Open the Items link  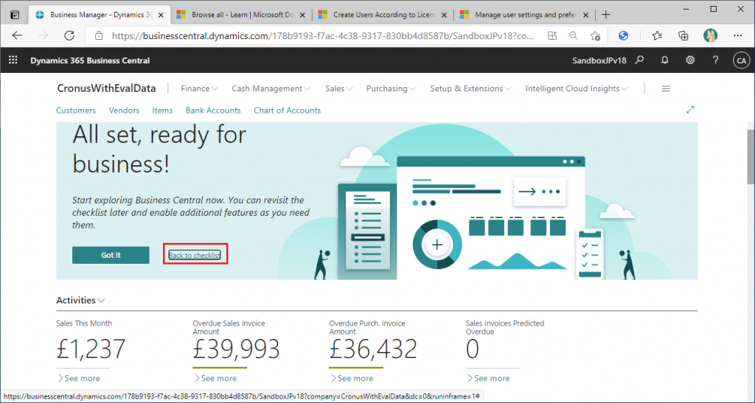click(x=163, y=110)
